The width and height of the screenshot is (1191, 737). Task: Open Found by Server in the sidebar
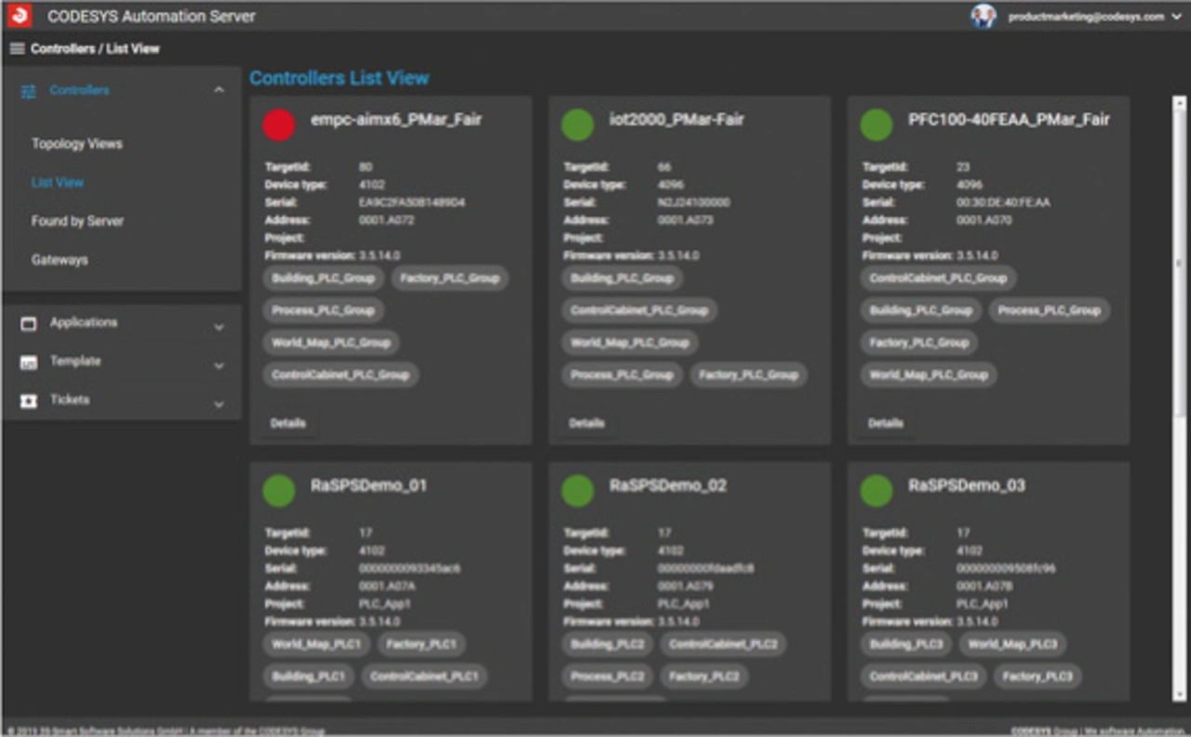[77, 221]
